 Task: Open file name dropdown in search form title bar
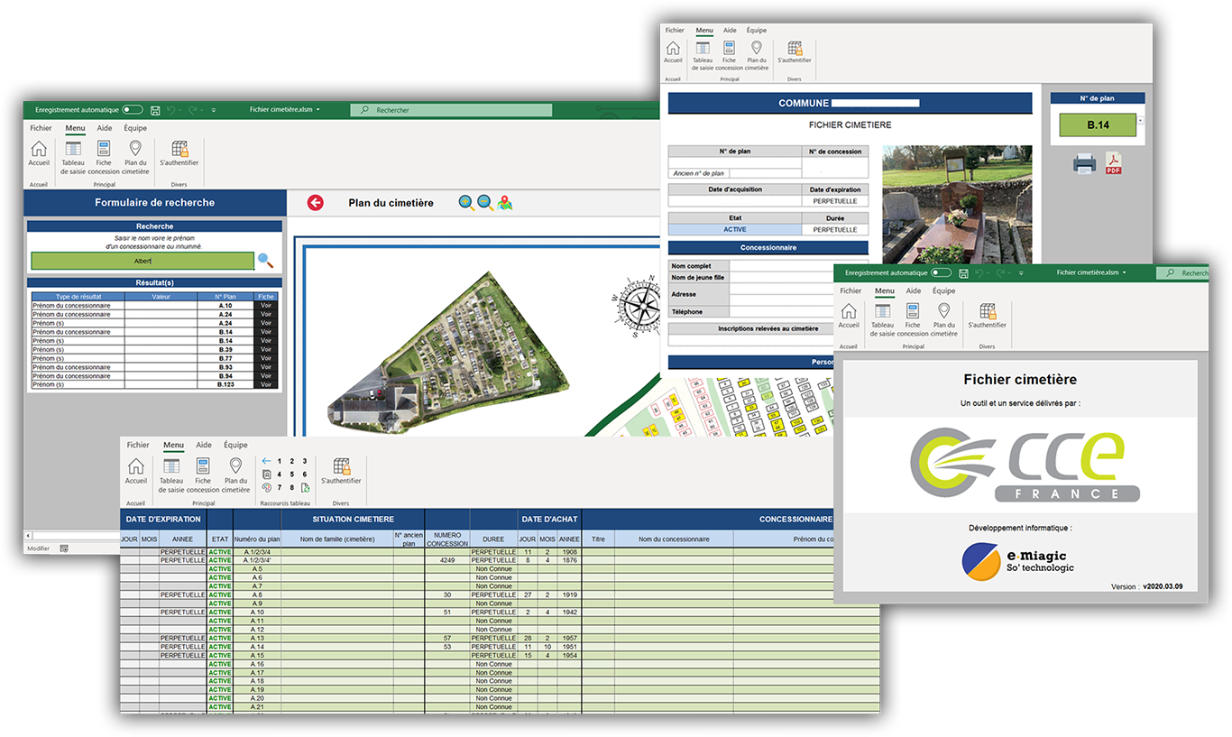tap(317, 110)
